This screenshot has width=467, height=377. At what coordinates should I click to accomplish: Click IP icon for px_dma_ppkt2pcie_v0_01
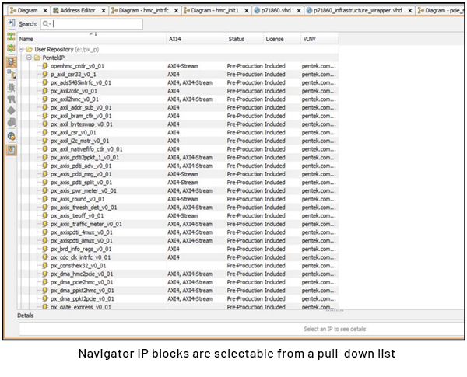[x=44, y=298]
